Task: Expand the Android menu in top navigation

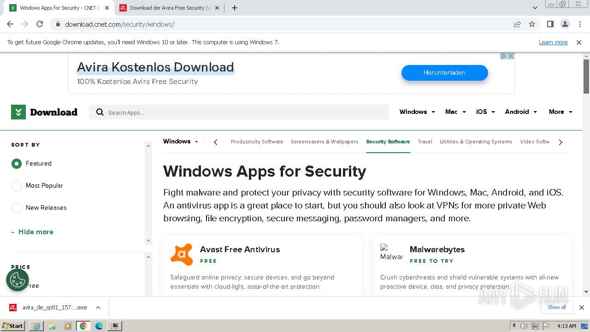Action: point(521,112)
